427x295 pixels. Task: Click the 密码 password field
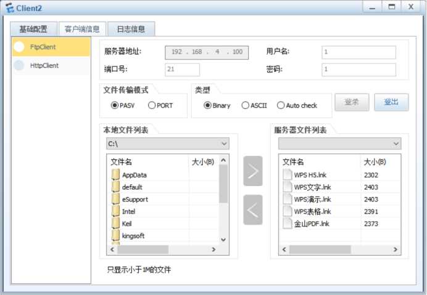(359, 70)
